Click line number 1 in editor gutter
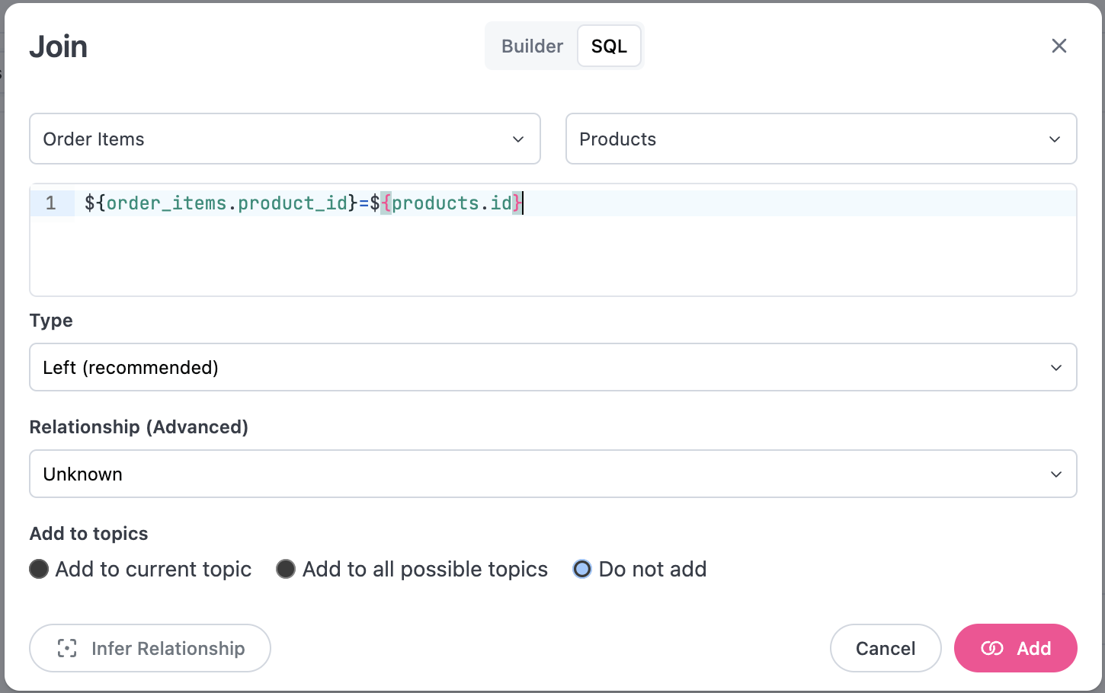Image resolution: width=1105 pixels, height=693 pixels. 51,203
